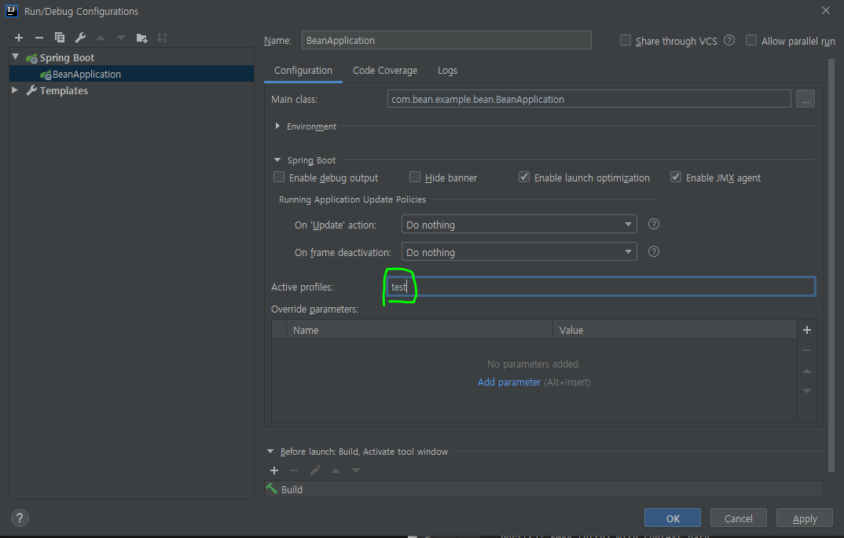Collapse the Before launch section
Screen dimensions: 844x538
(x=270, y=452)
